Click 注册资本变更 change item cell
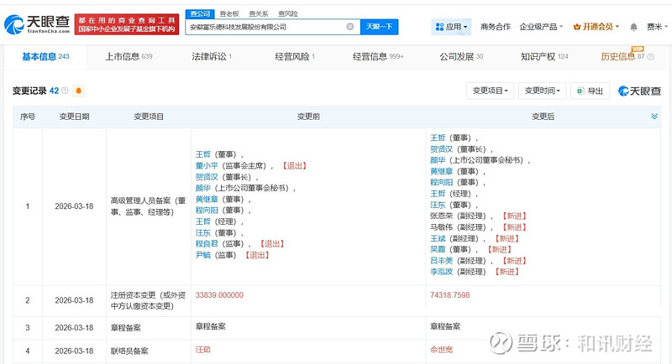 pos(148,301)
